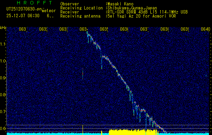Click the 0639 time axis label

pos(185,29)
